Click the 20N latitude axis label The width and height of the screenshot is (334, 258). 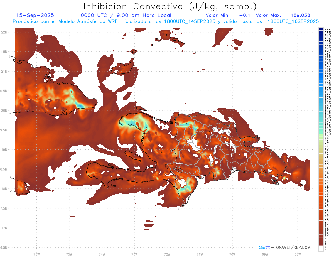coord(4,110)
